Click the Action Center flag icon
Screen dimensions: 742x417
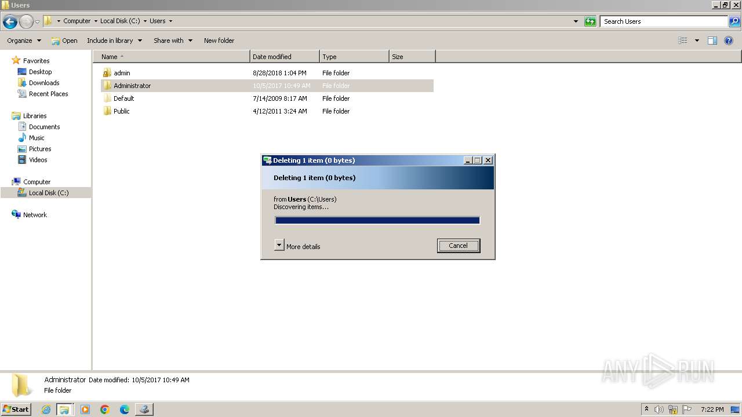[x=687, y=409]
